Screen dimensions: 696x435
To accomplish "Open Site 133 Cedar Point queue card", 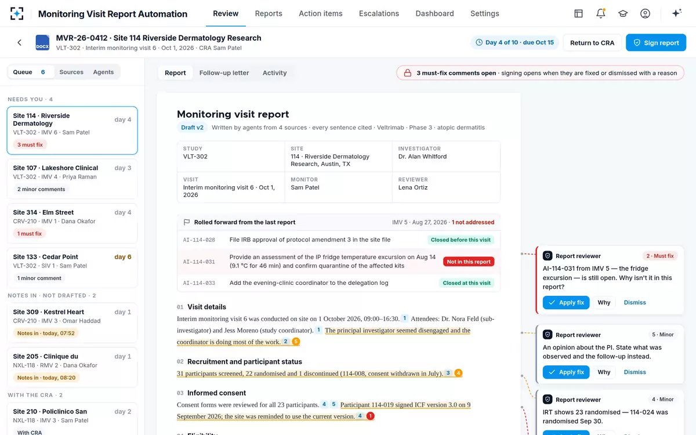I will pos(72,267).
